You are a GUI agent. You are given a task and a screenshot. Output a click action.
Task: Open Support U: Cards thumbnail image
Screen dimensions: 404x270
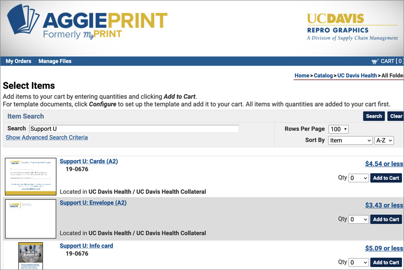tap(31, 177)
